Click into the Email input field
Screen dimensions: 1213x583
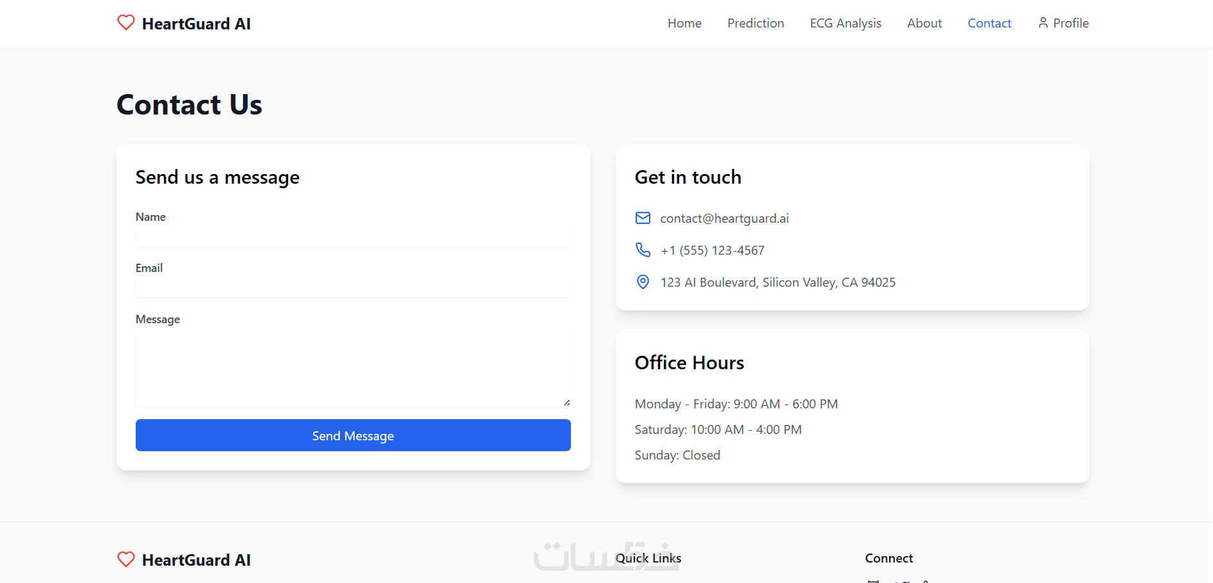tap(353, 288)
